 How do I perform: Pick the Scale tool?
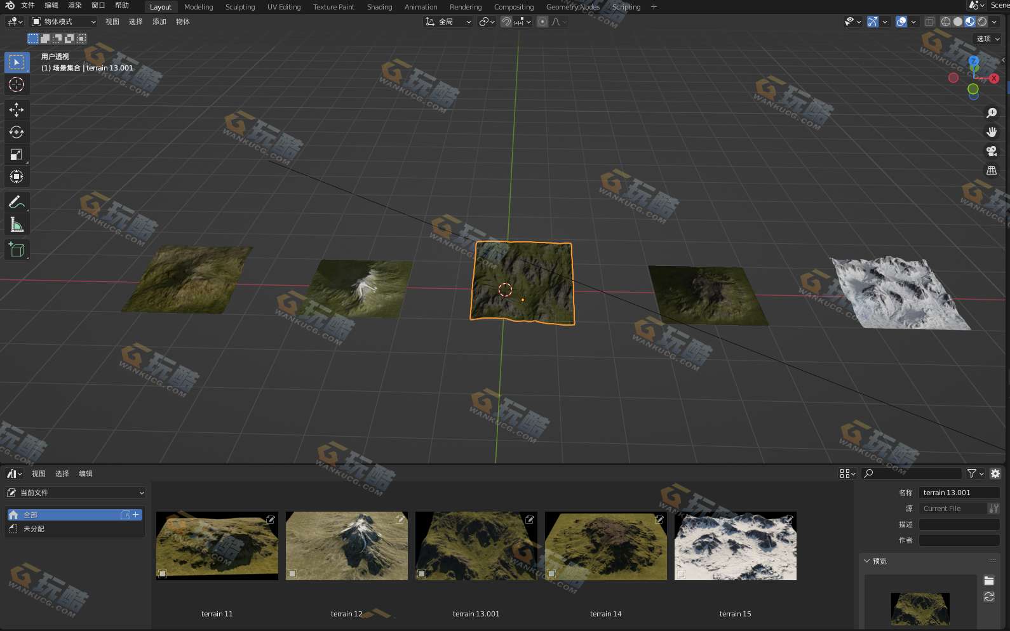(x=17, y=154)
